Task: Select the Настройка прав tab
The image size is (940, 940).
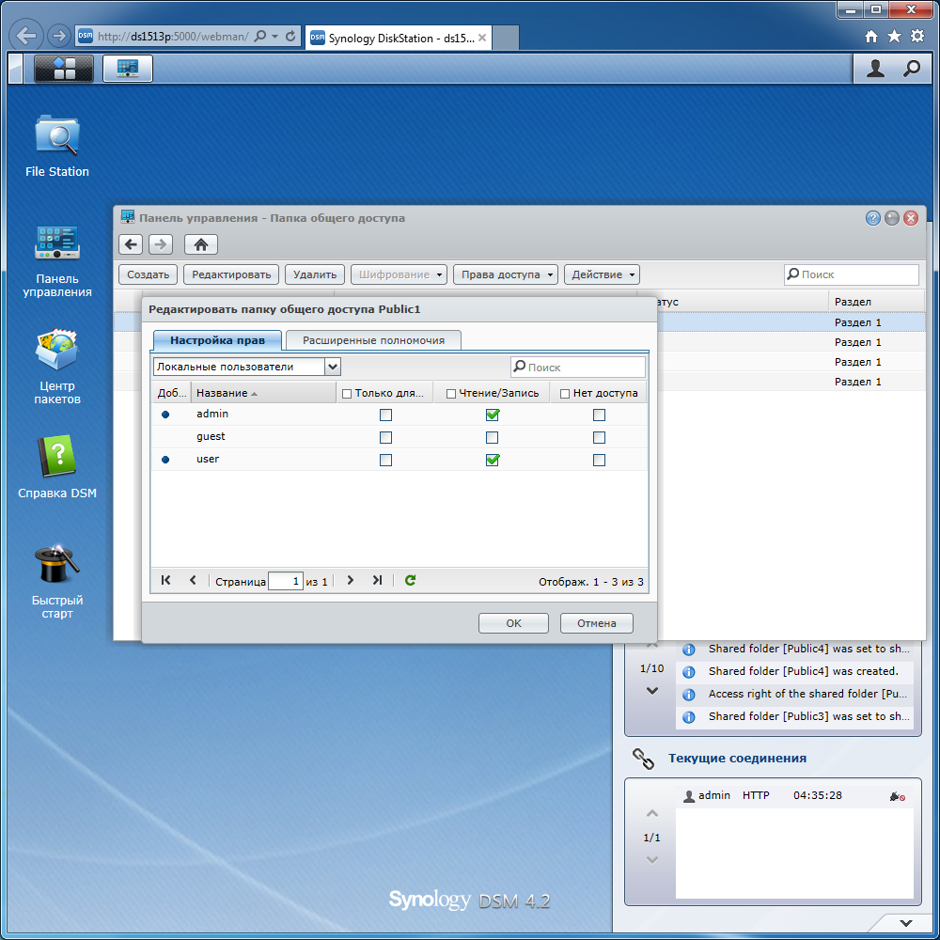Action: (x=218, y=340)
